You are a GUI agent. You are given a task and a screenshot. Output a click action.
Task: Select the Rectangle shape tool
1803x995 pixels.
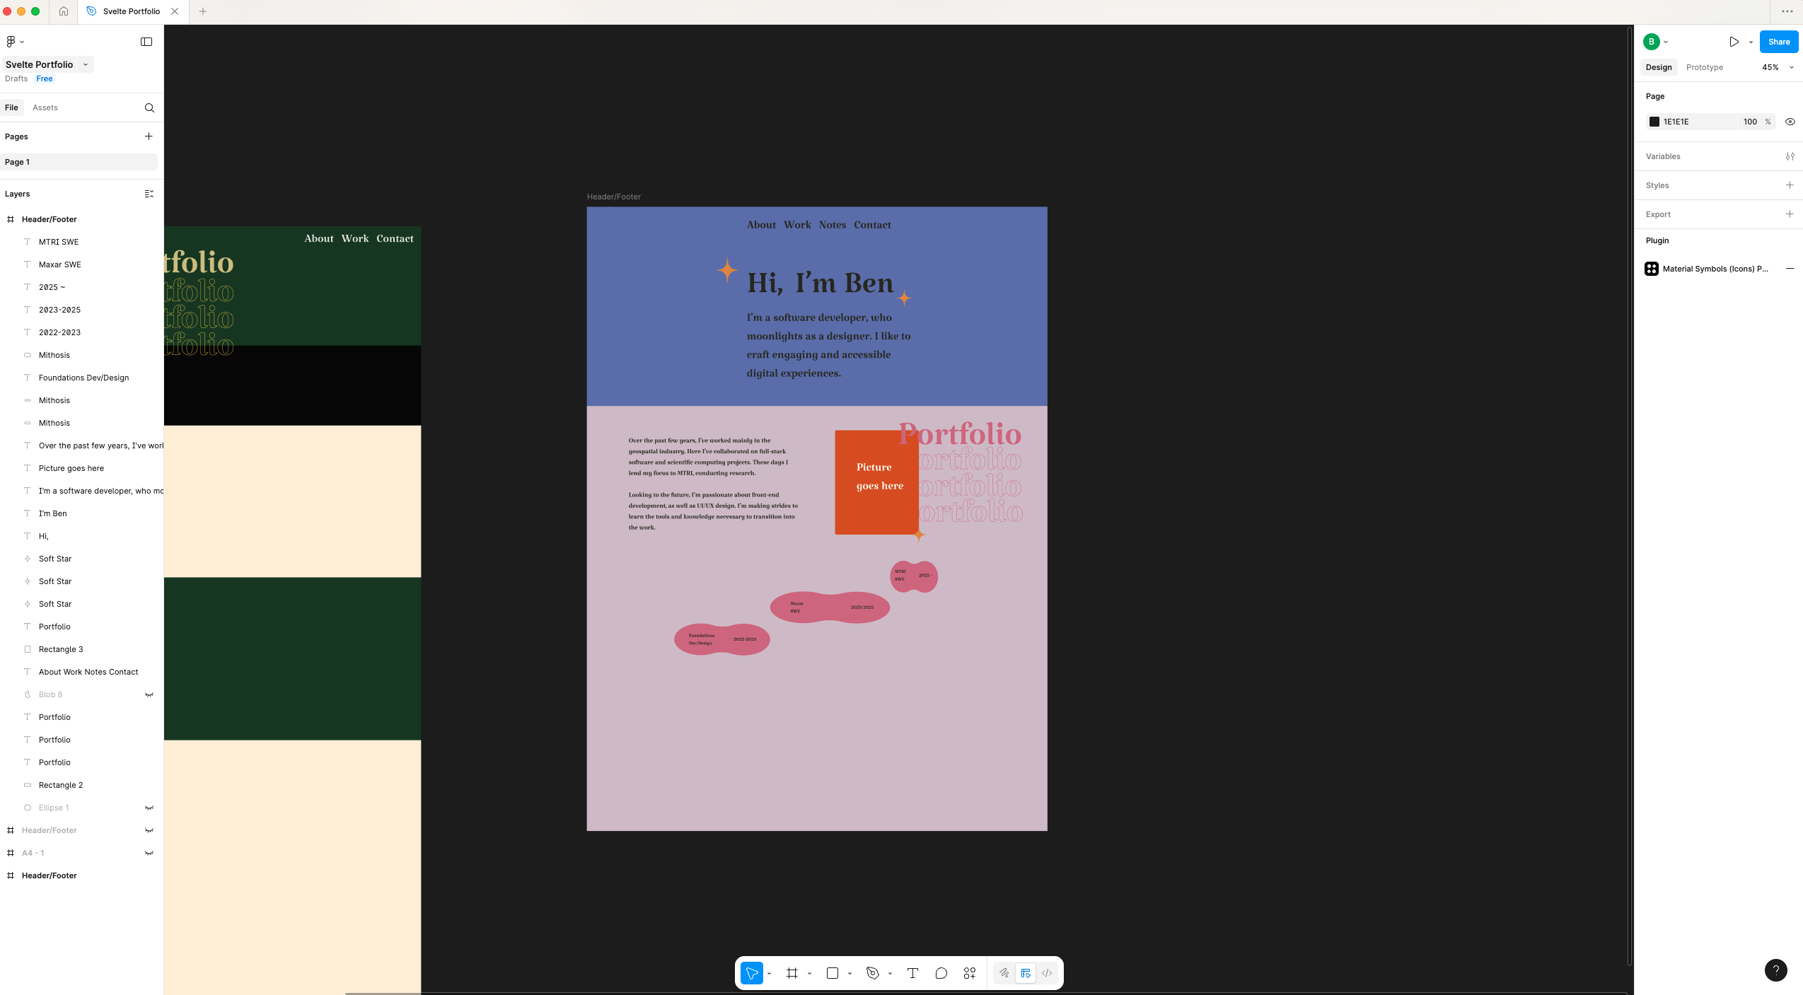tap(833, 973)
